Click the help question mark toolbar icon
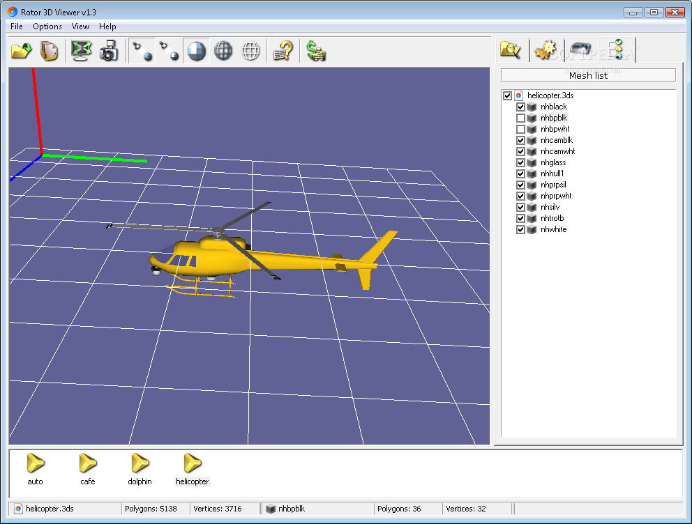 [x=283, y=51]
